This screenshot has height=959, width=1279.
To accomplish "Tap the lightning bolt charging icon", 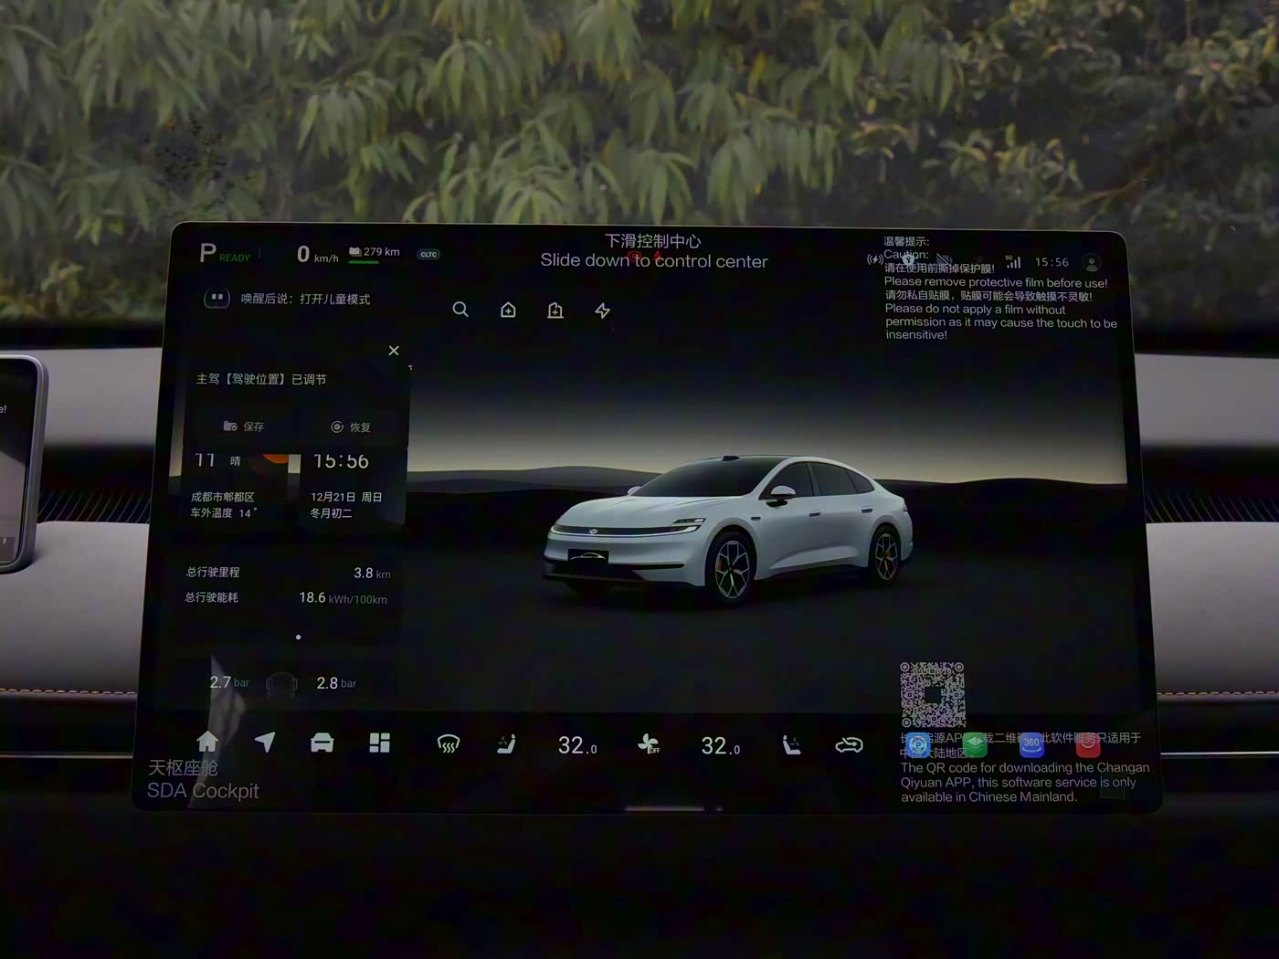I will [x=603, y=311].
